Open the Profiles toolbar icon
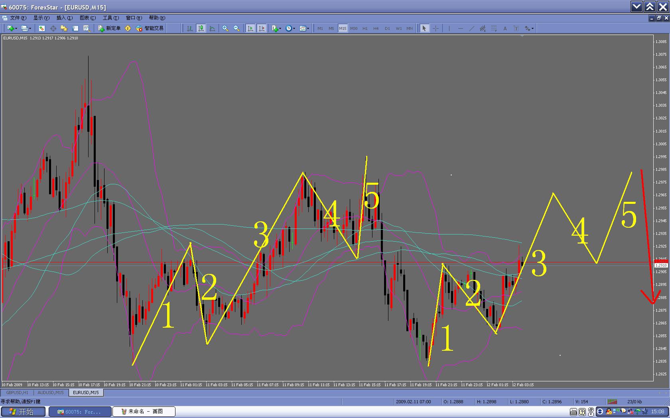The image size is (670, 418). [x=24, y=28]
